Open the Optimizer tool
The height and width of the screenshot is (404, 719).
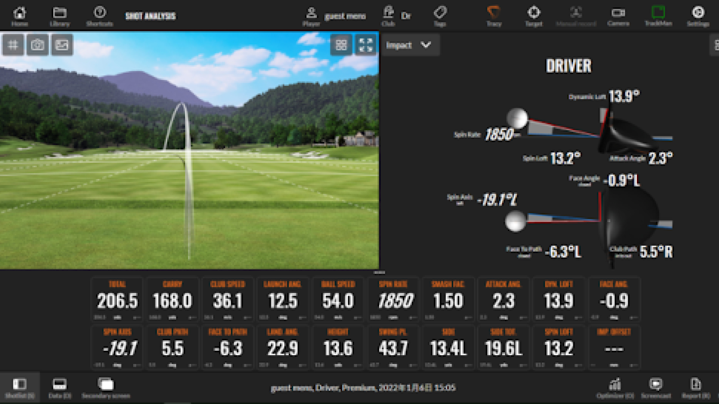615,388
